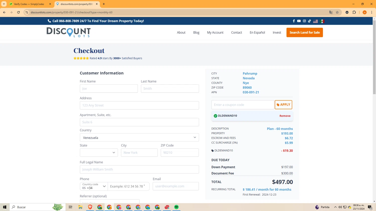The width and height of the screenshot is (376, 211).
Task: Click the Discount Lots logo
Action: pos(68,32)
